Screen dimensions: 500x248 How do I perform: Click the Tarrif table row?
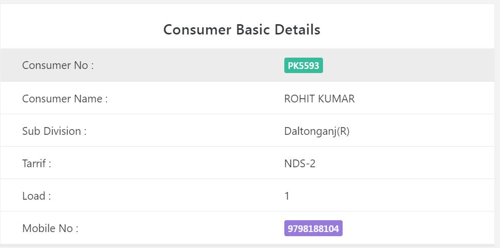pos(248,163)
